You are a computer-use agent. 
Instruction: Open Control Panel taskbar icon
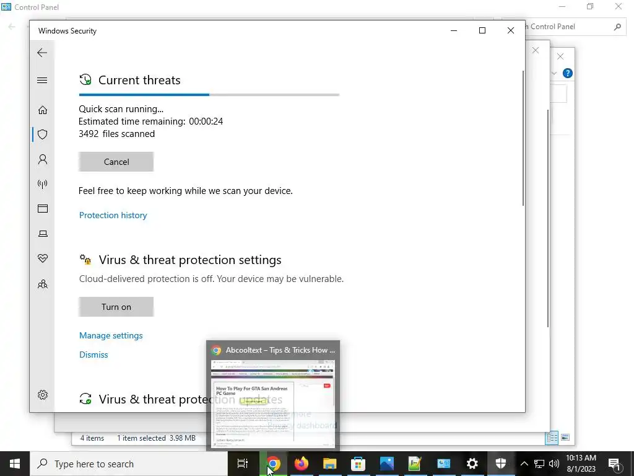point(443,464)
